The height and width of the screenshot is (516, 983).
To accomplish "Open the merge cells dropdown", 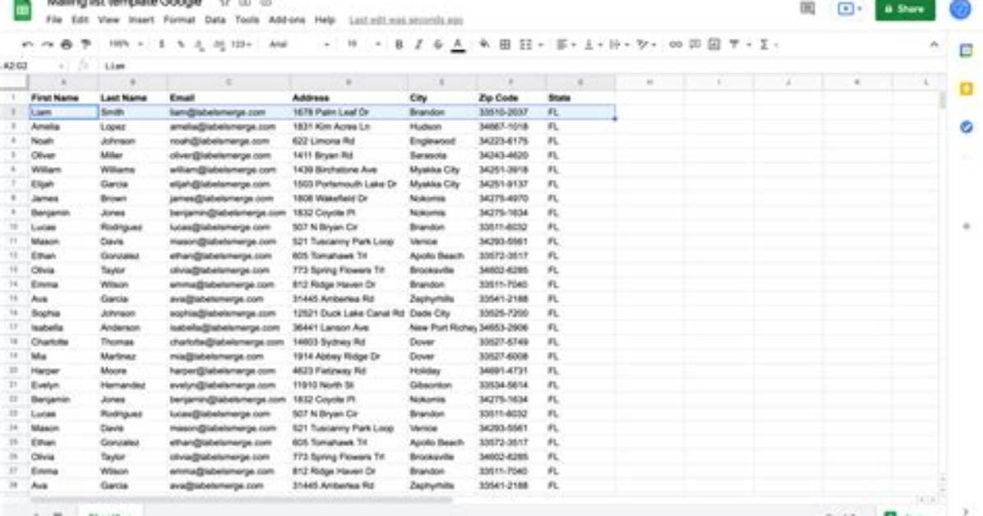I will click(x=530, y=44).
